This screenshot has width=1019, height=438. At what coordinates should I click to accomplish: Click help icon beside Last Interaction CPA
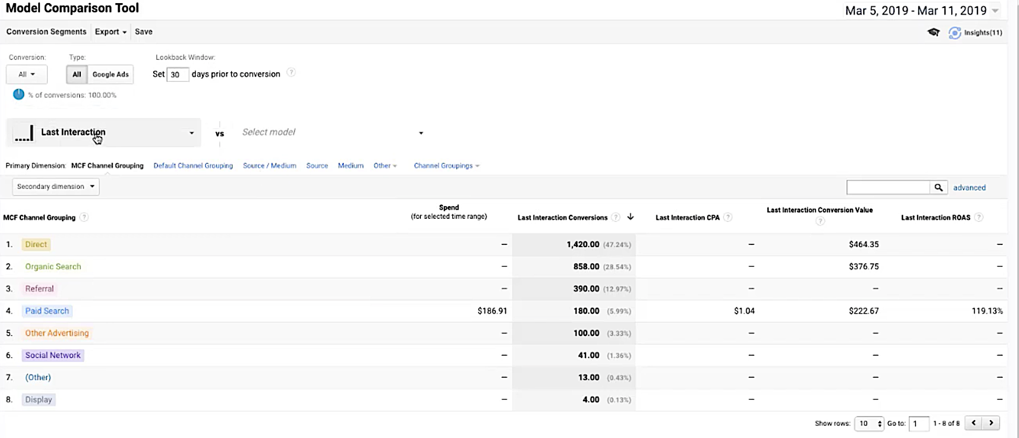point(728,217)
